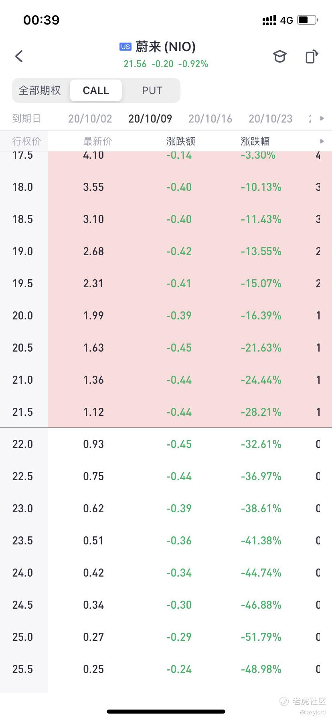332x720 pixels.
Task: Show more columns via header arrow
Action: coord(322,141)
